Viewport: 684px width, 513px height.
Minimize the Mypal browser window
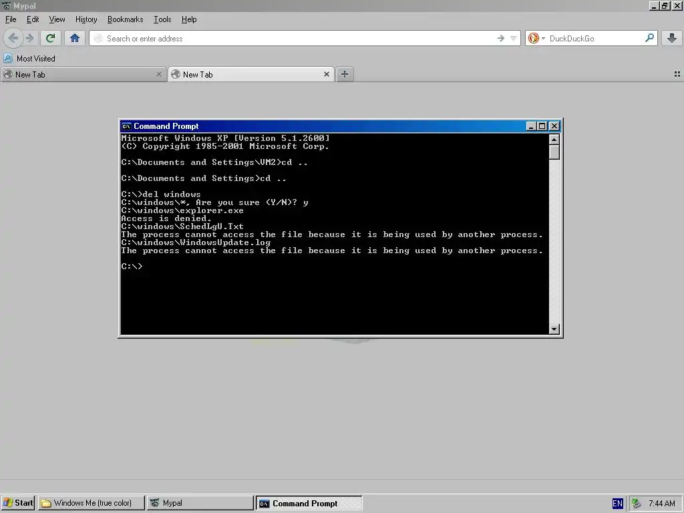pyautogui.click(x=653, y=5)
